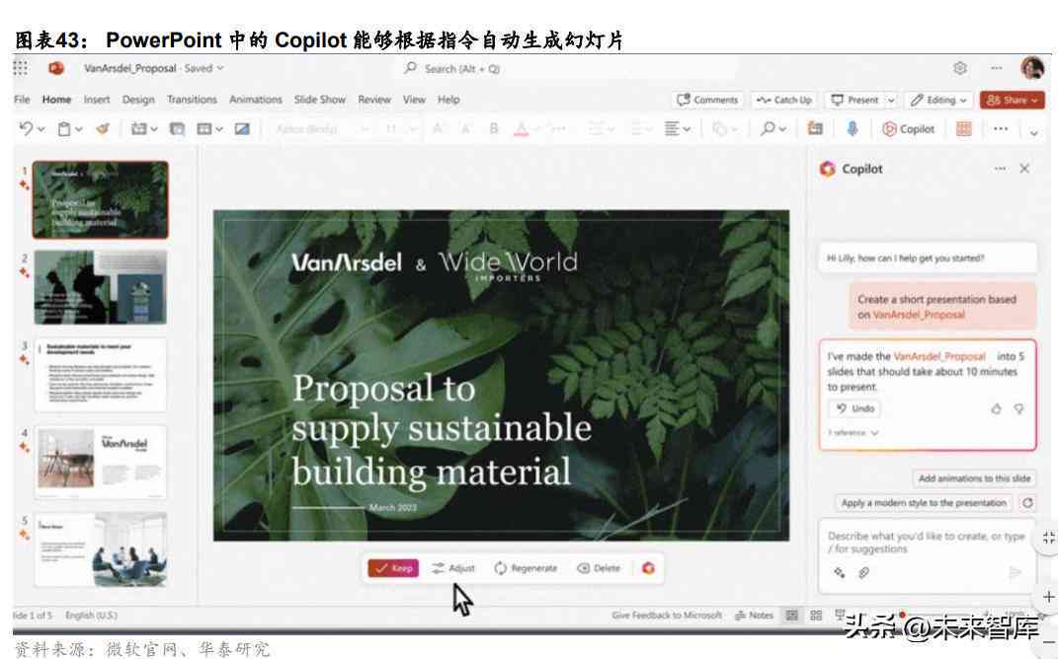1058x659 pixels.
Task: Expand the Present dropdown arrow
Action: [891, 100]
